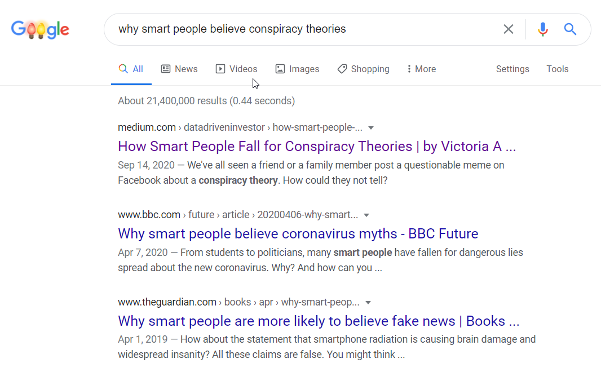Viewport: 601px width, 372px height.
Task: Open the Medium article about smart people
Action: coord(317,146)
